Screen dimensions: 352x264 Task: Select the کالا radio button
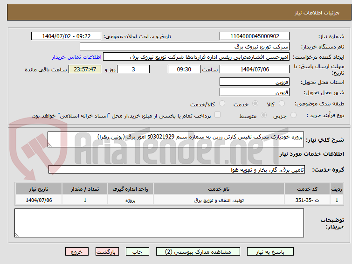click(282, 104)
